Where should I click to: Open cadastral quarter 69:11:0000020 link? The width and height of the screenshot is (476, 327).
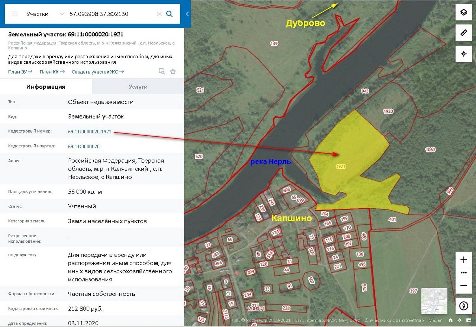coord(84,146)
